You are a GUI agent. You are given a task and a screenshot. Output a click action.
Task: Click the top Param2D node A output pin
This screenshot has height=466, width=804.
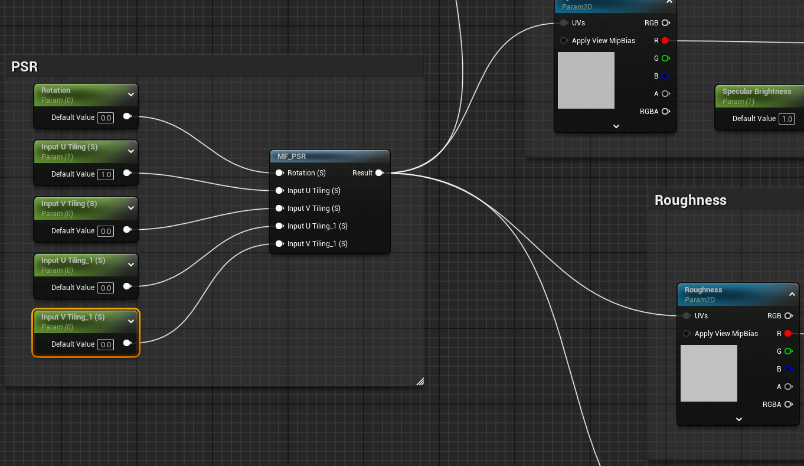665,94
